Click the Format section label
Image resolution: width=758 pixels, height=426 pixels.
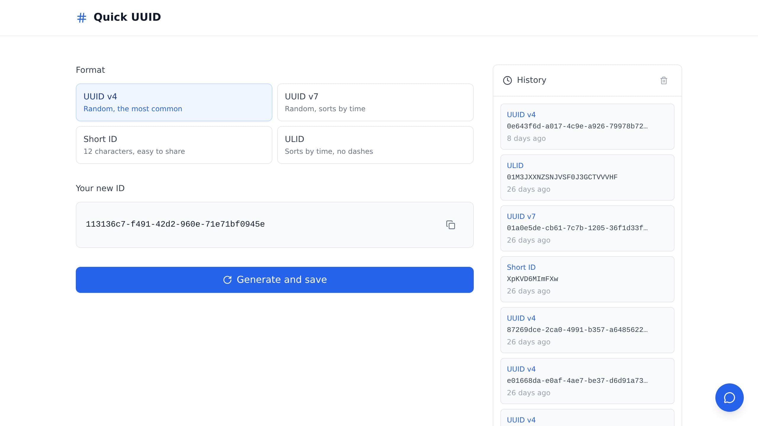90,70
